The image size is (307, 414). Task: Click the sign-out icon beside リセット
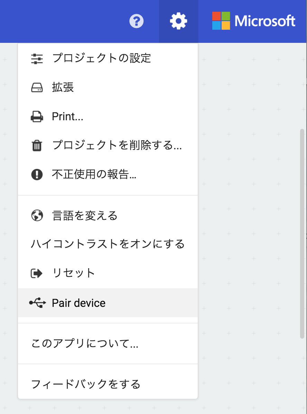tap(37, 273)
